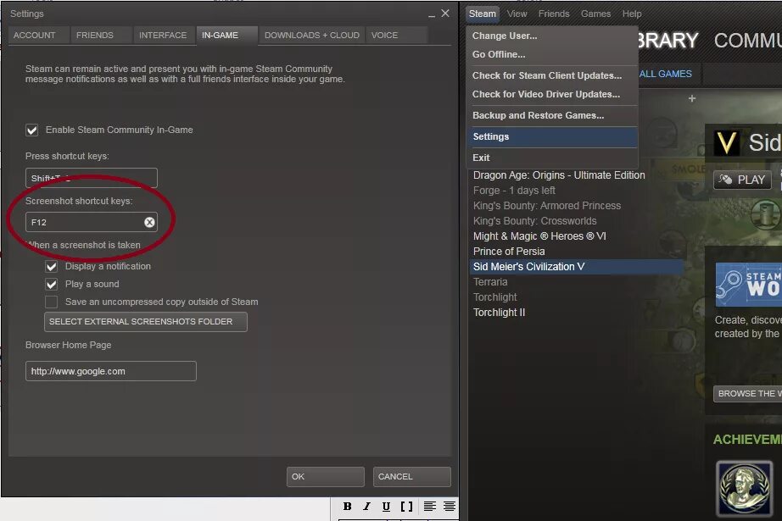Select Might & Magic Heroes VI
Screen dimensions: 782x521
point(539,236)
